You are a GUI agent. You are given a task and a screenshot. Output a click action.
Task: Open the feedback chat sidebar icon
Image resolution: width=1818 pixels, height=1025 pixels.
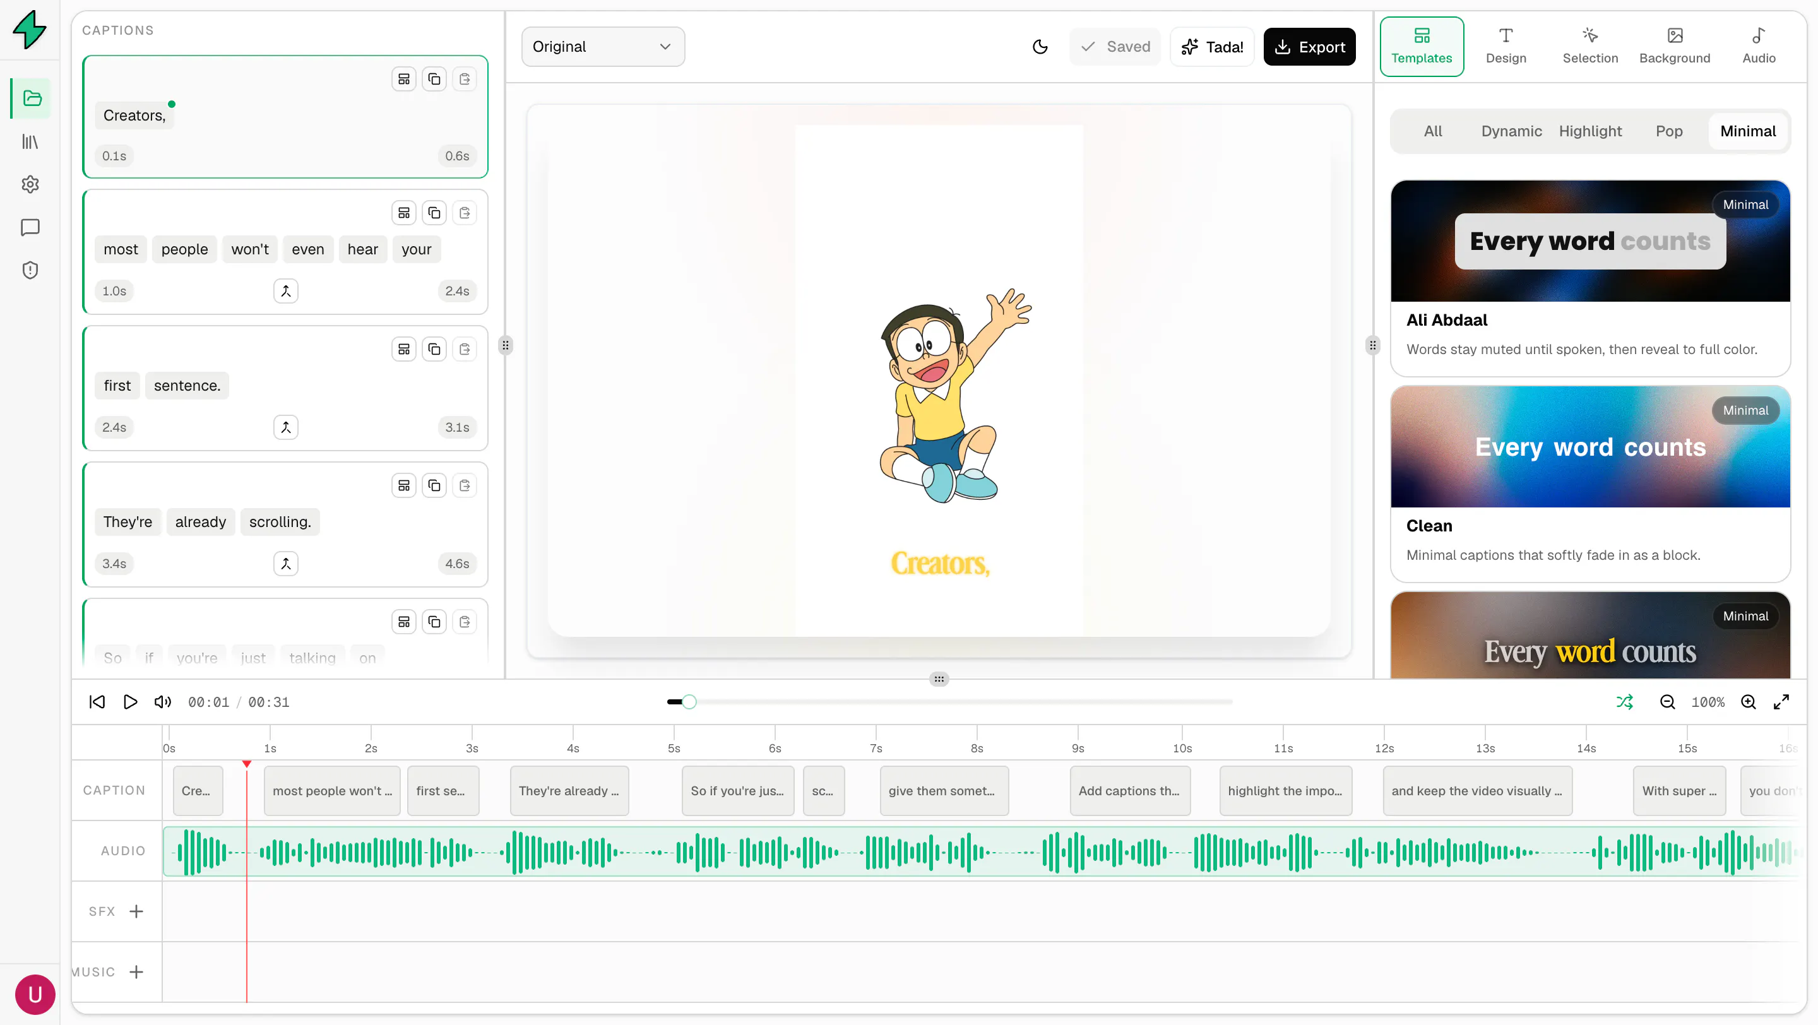[x=30, y=227]
